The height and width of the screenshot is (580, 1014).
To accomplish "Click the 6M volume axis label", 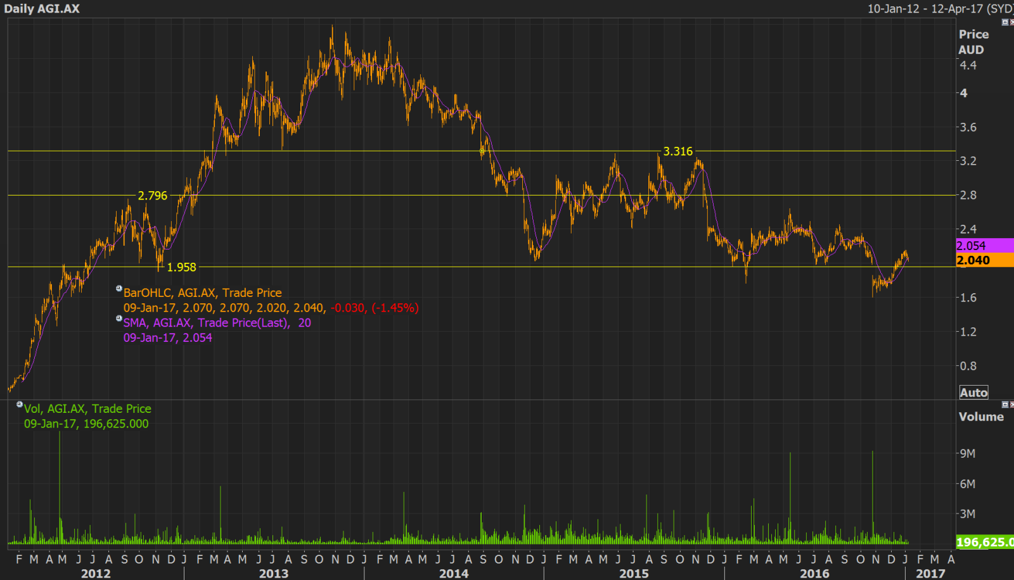I will [968, 484].
